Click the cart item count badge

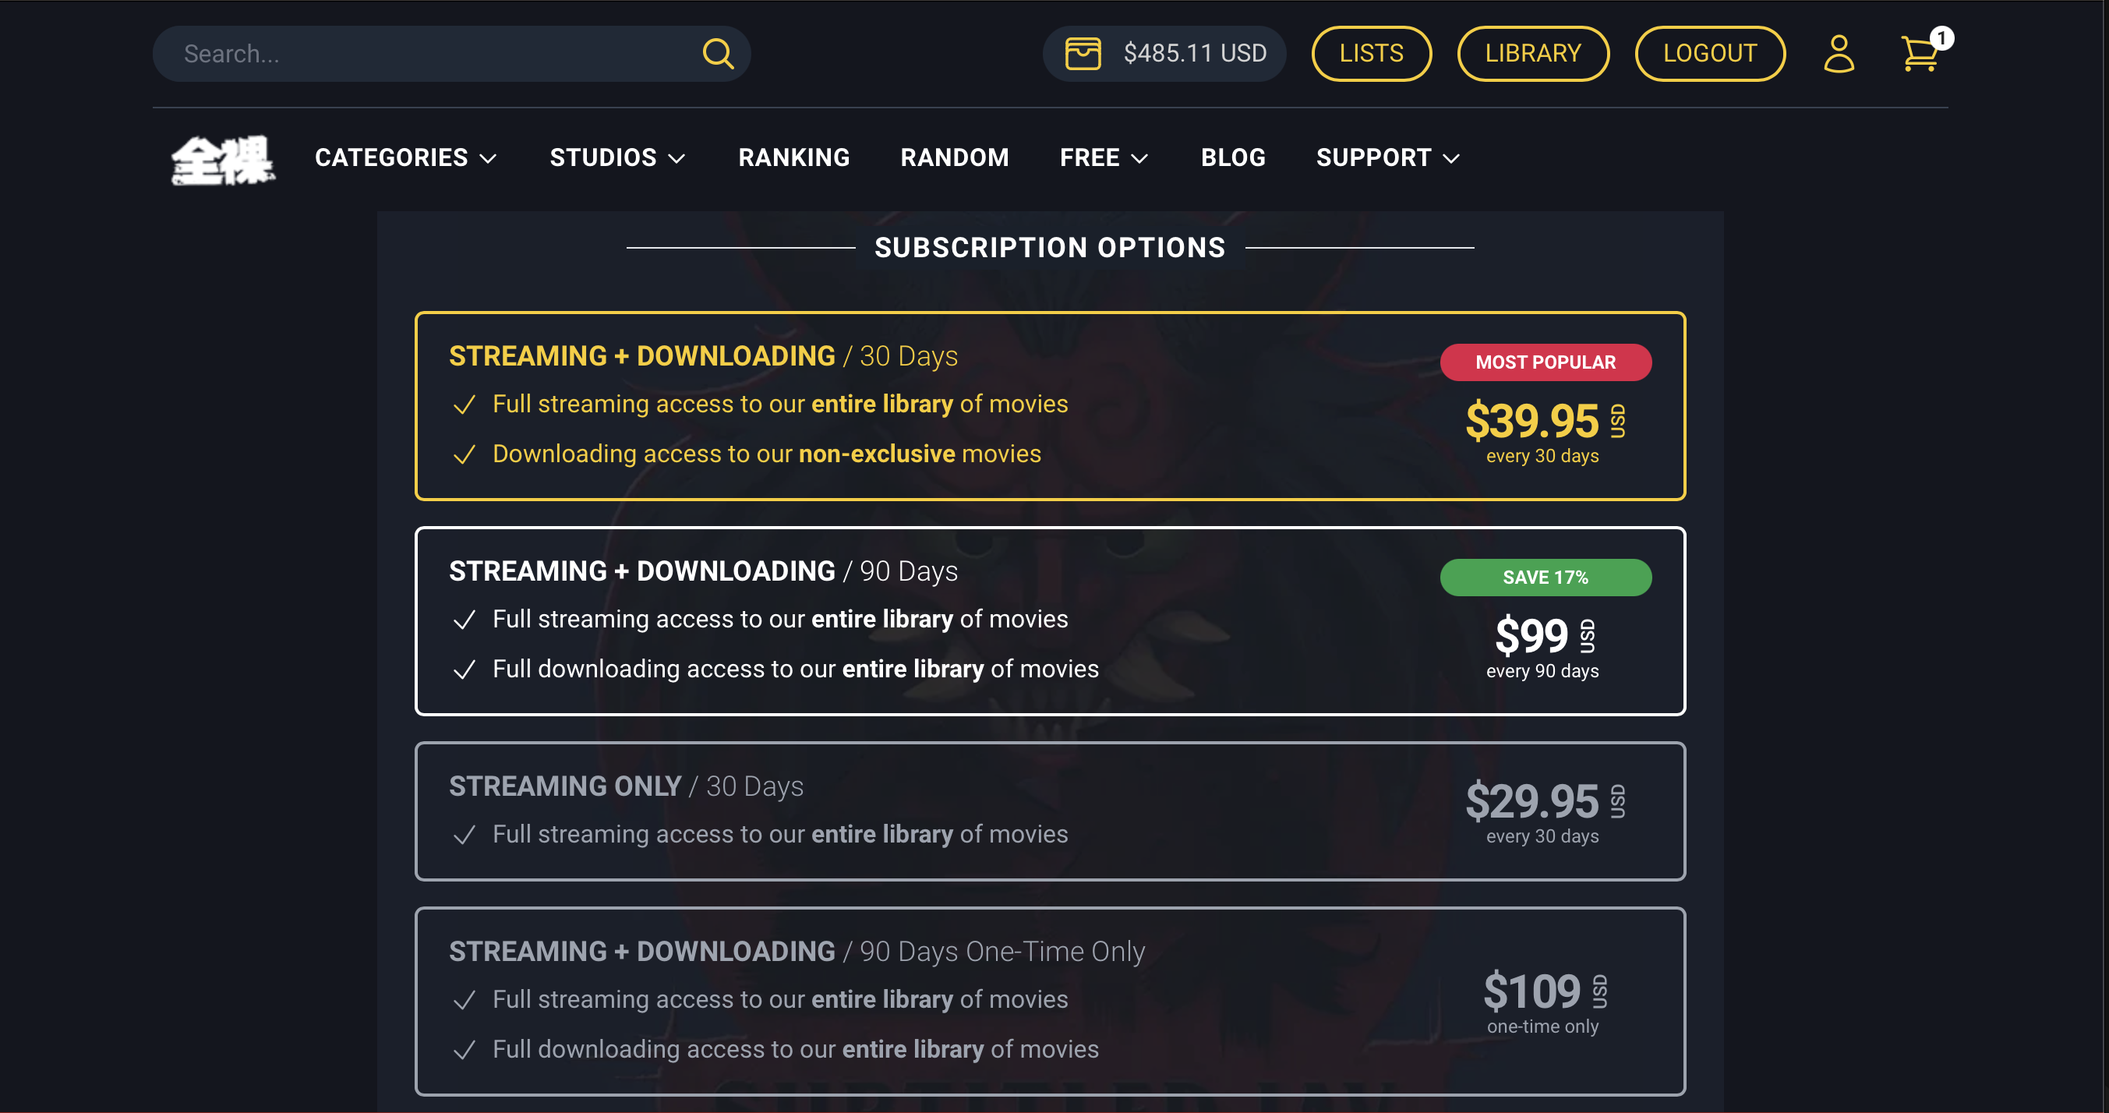(1941, 38)
